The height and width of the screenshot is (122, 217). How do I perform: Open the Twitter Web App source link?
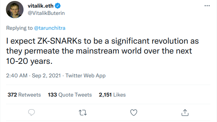(85, 76)
